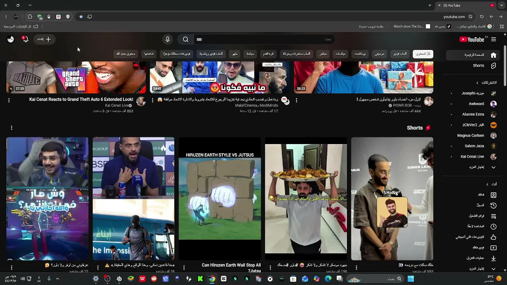The width and height of the screenshot is (507, 285).
Task: Open the Windows Start button
Action: pyautogui.click(x=411, y=279)
